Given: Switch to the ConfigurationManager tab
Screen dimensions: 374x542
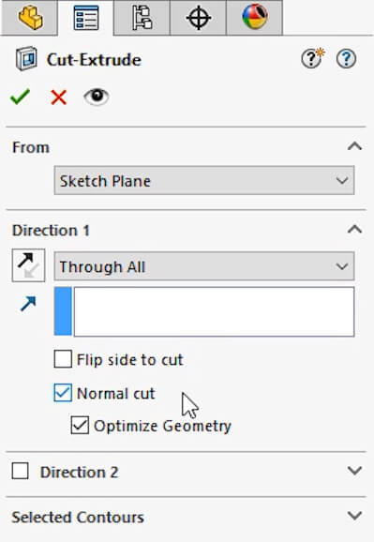Looking at the screenshot, I should point(142,17).
